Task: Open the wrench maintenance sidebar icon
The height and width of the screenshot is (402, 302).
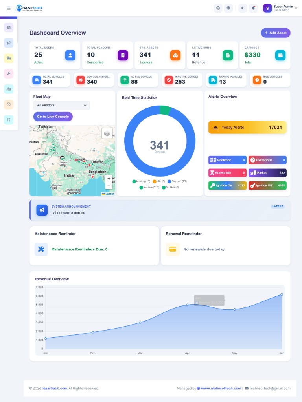Action: 9,73
